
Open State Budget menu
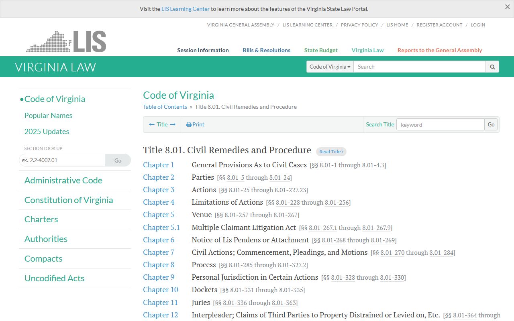[321, 50]
